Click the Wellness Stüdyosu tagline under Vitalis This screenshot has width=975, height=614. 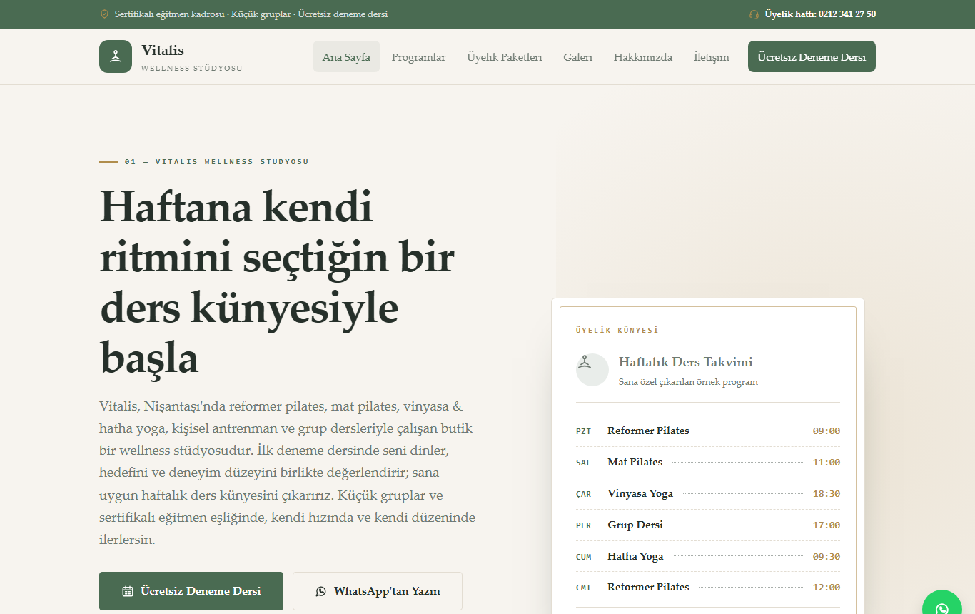coord(192,69)
